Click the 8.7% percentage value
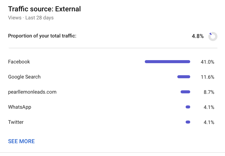 (x=209, y=92)
